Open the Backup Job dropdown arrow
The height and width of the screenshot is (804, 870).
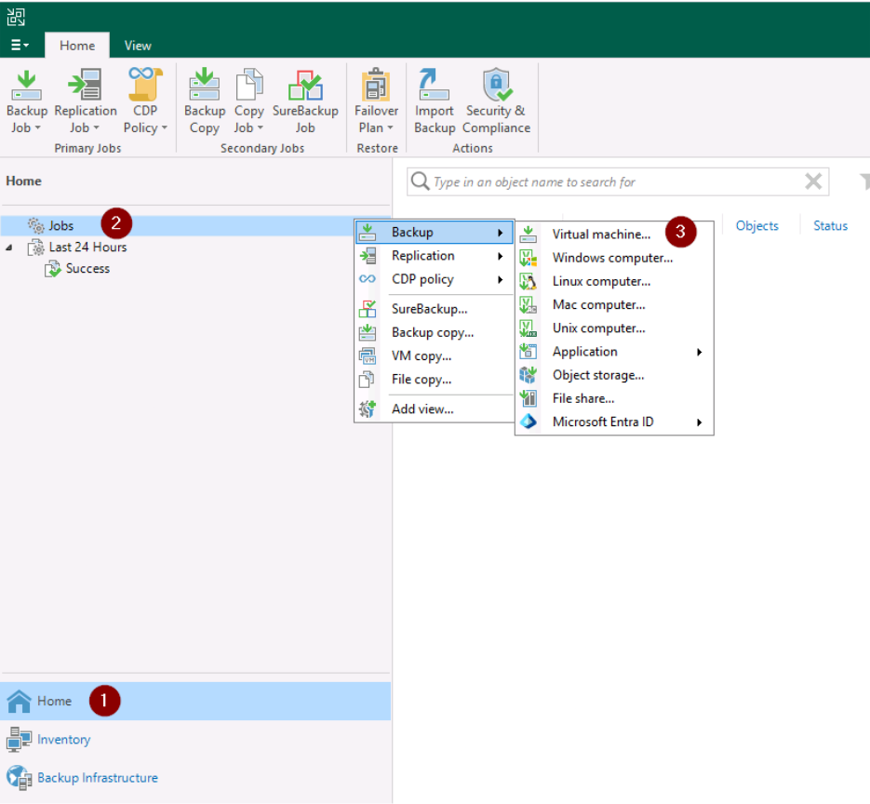(38, 128)
